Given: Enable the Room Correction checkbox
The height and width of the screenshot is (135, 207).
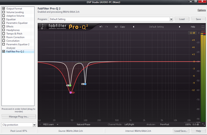Looking at the screenshot, I should pyautogui.click(x=4, y=37).
